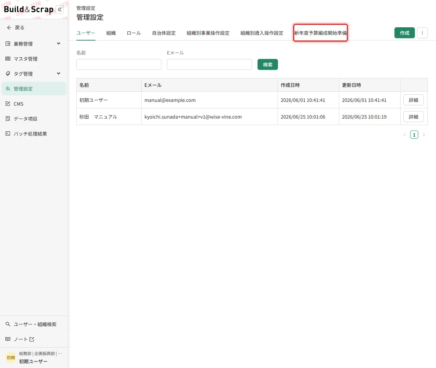
Task: Click the バッチ処理結果 terminal icon
Action: (8, 134)
